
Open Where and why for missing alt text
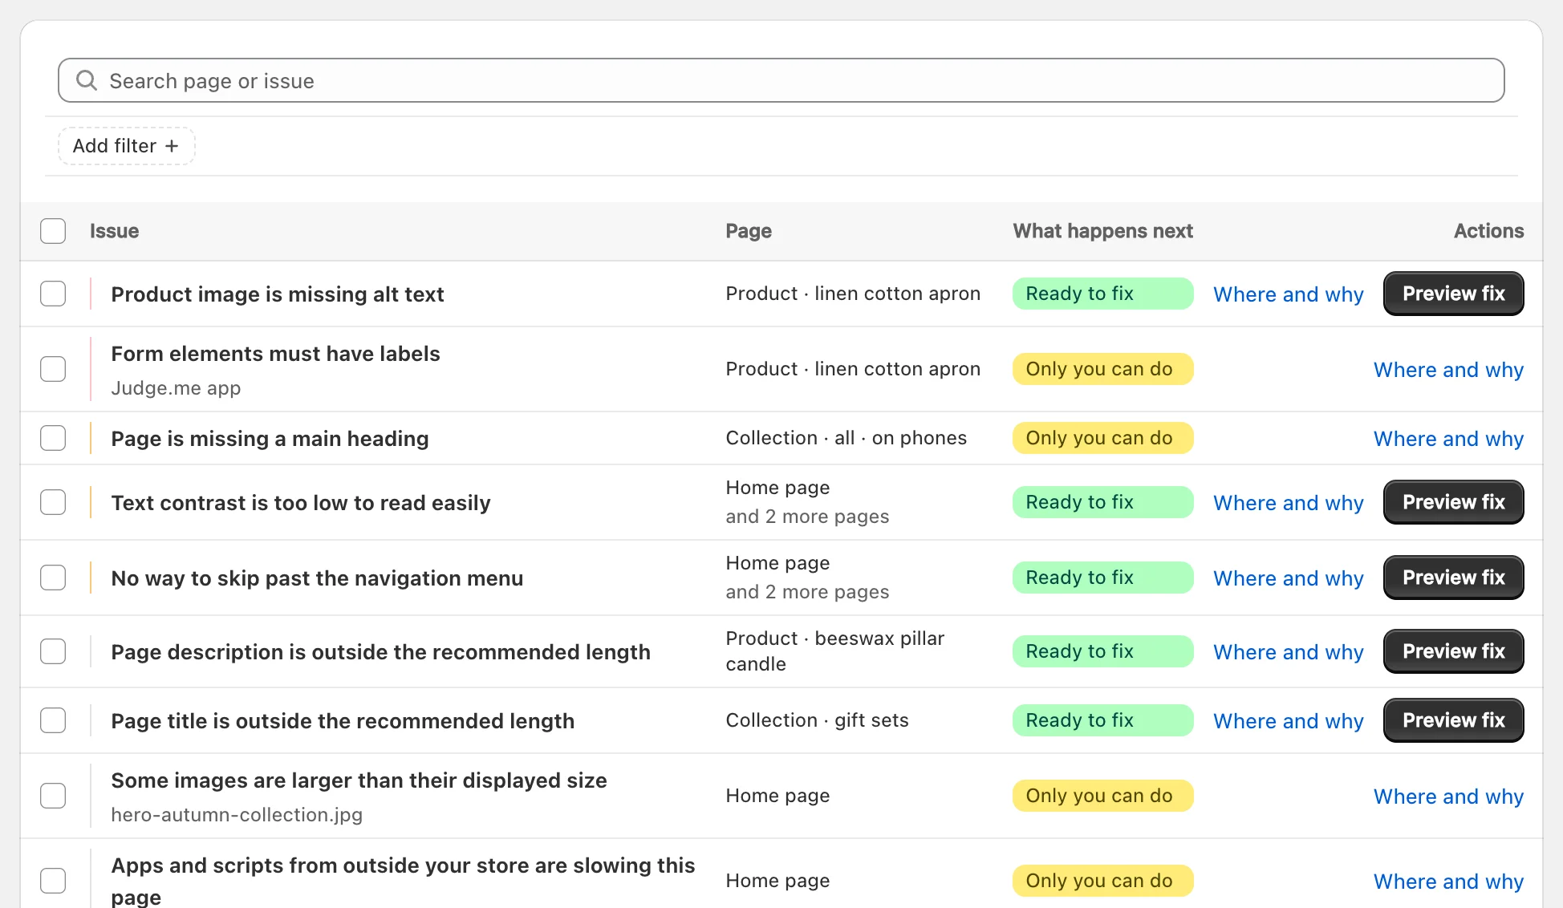pos(1288,294)
